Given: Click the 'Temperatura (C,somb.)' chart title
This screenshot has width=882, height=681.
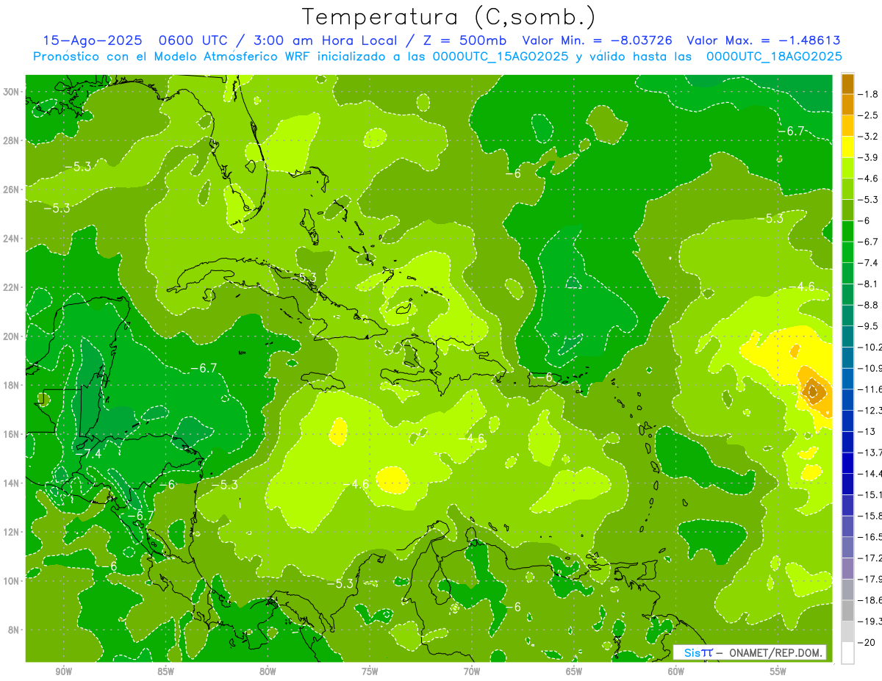Looking at the screenshot, I should click(448, 17).
